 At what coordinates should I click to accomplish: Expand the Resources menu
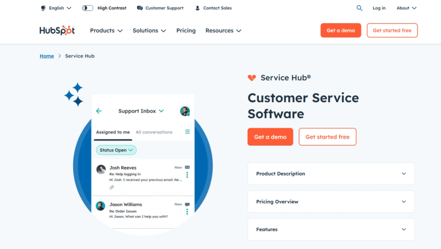(223, 30)
